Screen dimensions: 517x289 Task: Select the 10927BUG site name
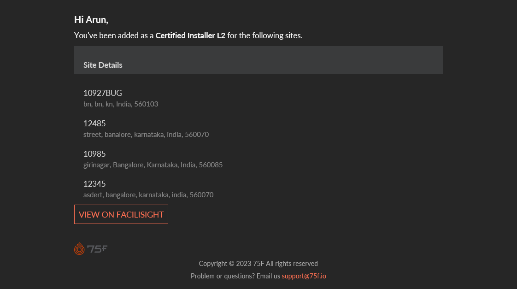tap(103, 93)
